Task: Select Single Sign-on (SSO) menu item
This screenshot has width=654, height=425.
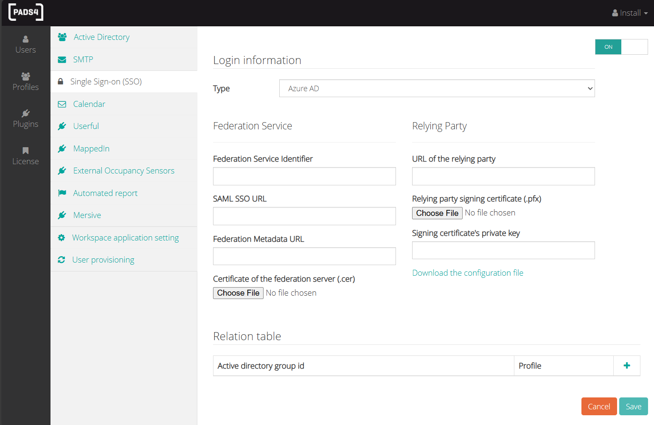Action: [x=124, y=81]
